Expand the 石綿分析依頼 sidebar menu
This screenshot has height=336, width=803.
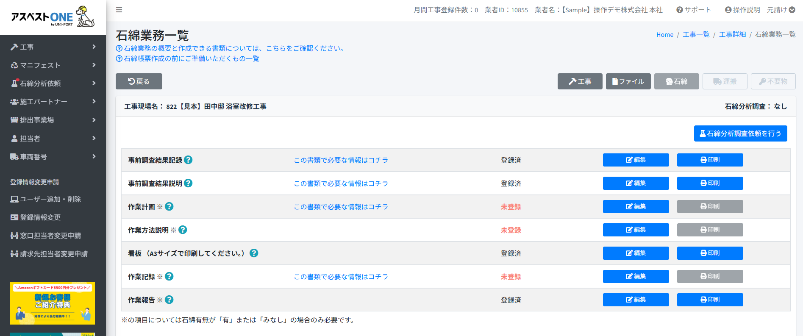[x=53, y=83]
